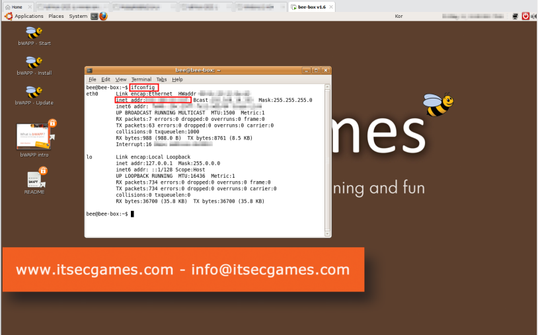This screenshot has width=538, height=335.
Task: Open the System menu
Action: (x=78, y=16)
